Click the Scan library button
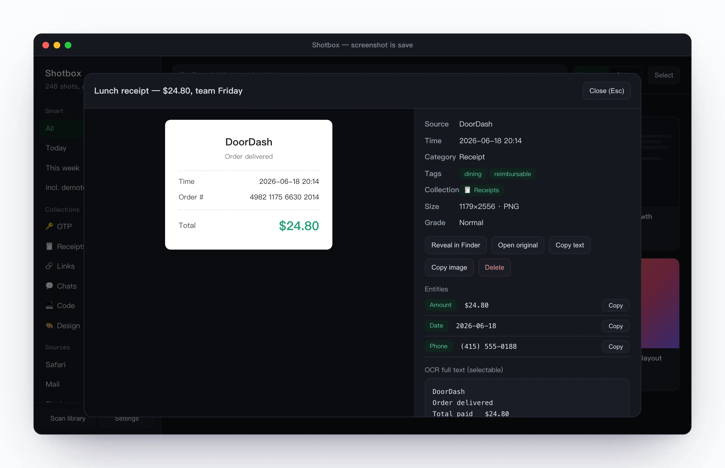The image size is (725, 468). [x=68, y=418]
